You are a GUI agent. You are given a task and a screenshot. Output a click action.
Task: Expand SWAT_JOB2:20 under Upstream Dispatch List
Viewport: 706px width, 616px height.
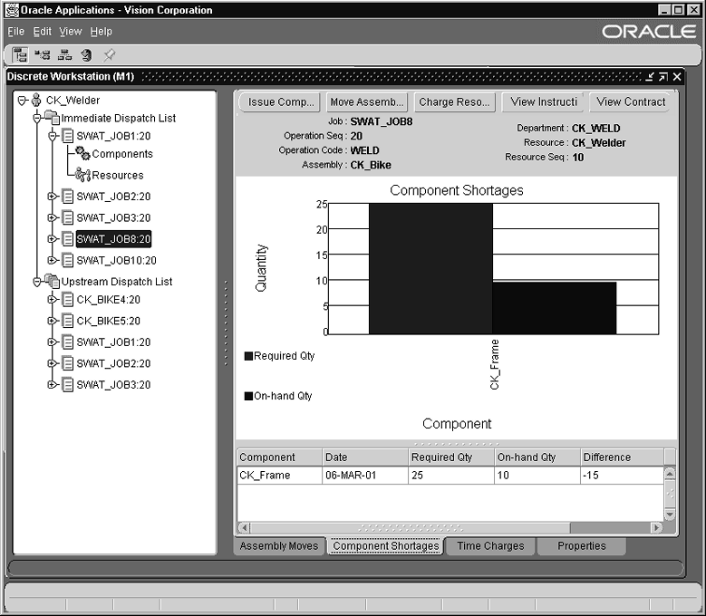pos(53,363)
